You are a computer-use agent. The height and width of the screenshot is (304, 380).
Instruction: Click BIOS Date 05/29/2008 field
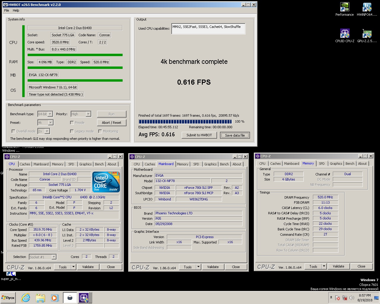tap(198, 224)
